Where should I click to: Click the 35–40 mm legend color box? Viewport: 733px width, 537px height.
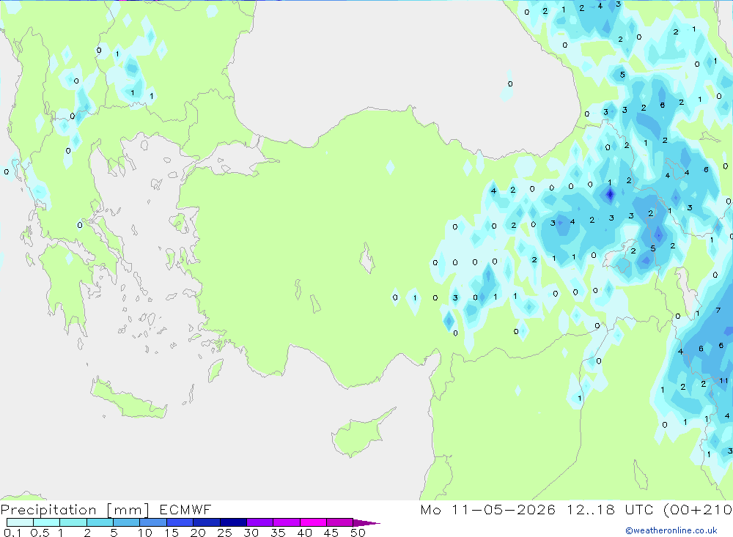(287, 522)
